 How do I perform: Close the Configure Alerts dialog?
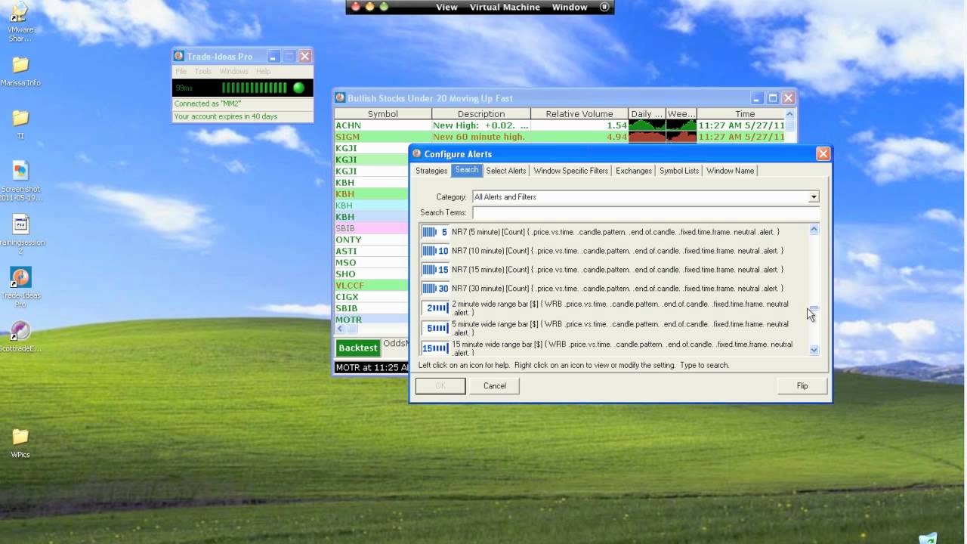[x=823, y=153]
